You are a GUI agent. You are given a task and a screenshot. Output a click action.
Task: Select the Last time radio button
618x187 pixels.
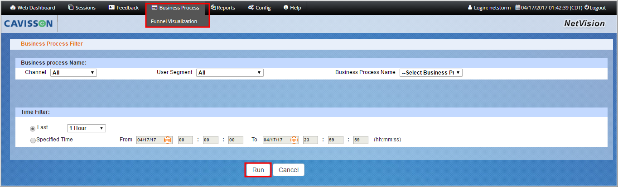click(x=33, y=129)
